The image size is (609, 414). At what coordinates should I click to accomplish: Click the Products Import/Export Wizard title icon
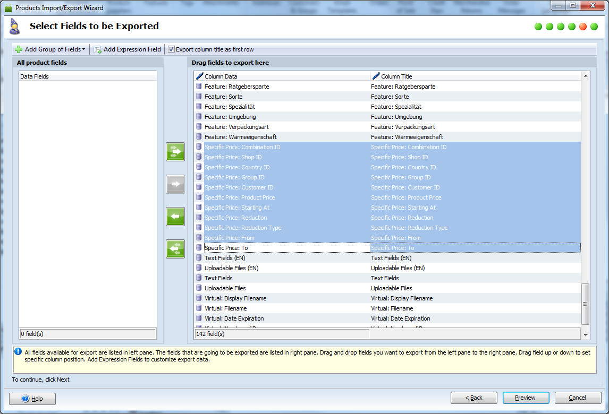point(8,8)
